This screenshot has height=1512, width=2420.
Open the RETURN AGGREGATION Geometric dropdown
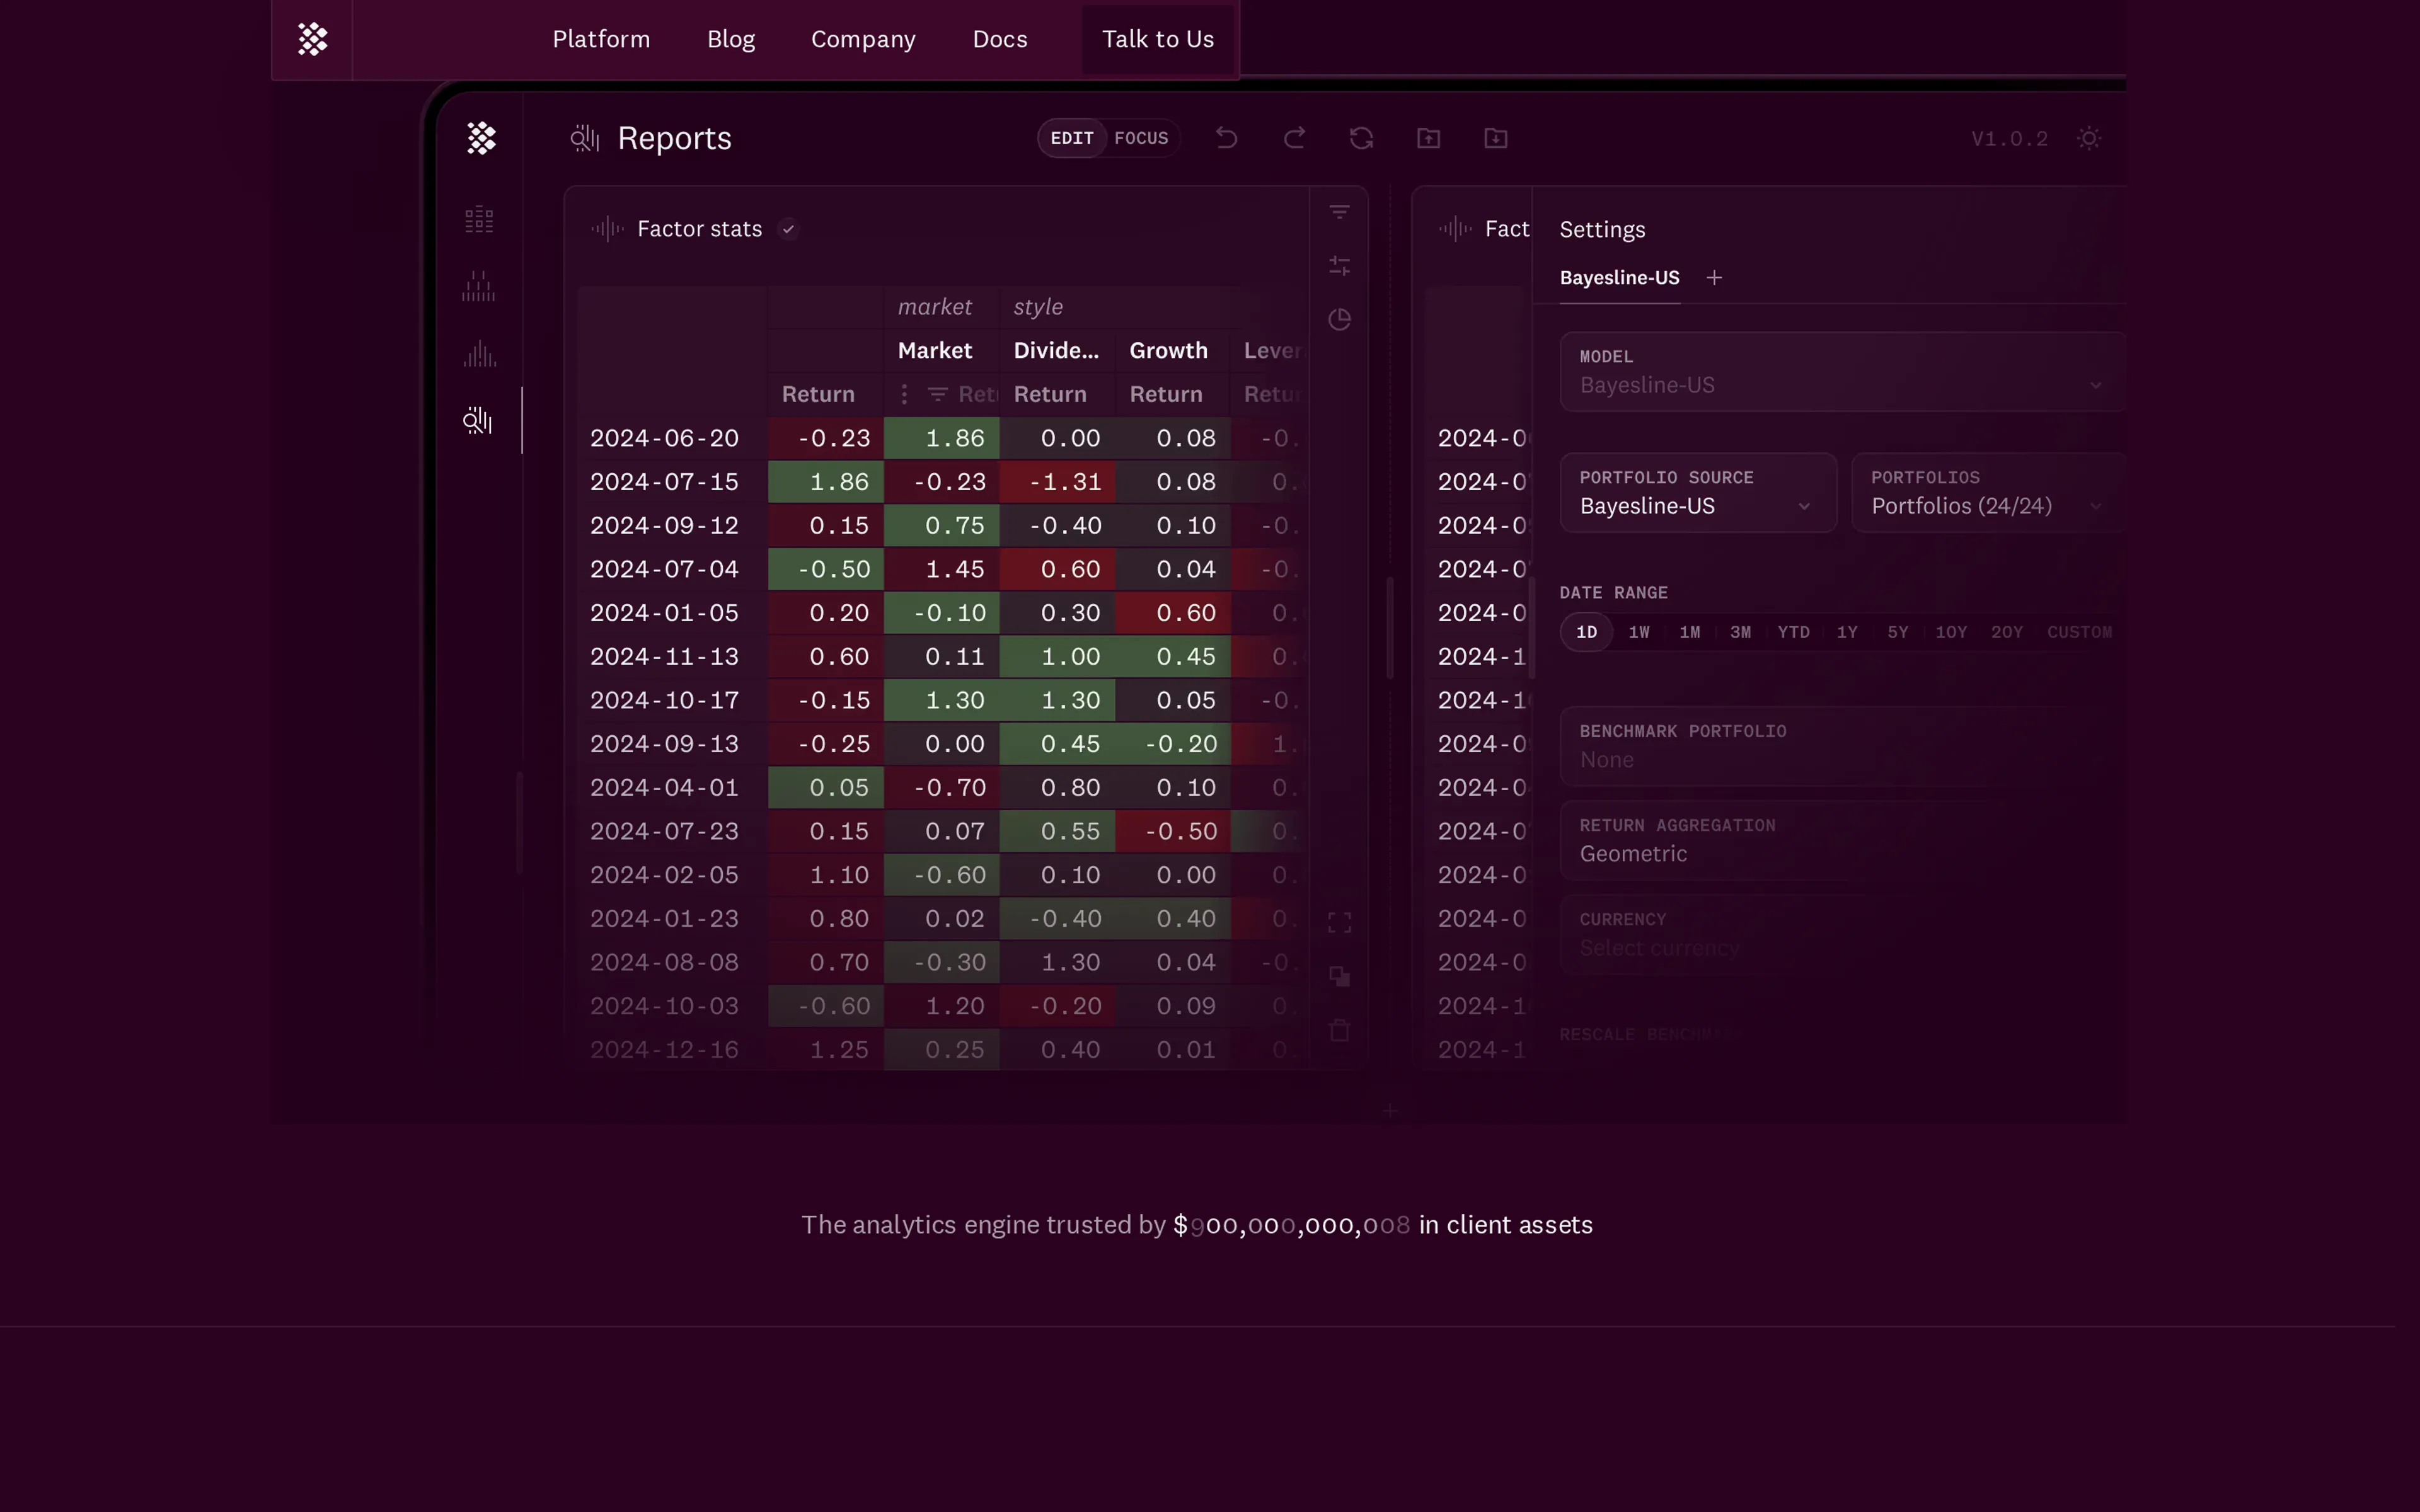click(x=1842, y=840)
